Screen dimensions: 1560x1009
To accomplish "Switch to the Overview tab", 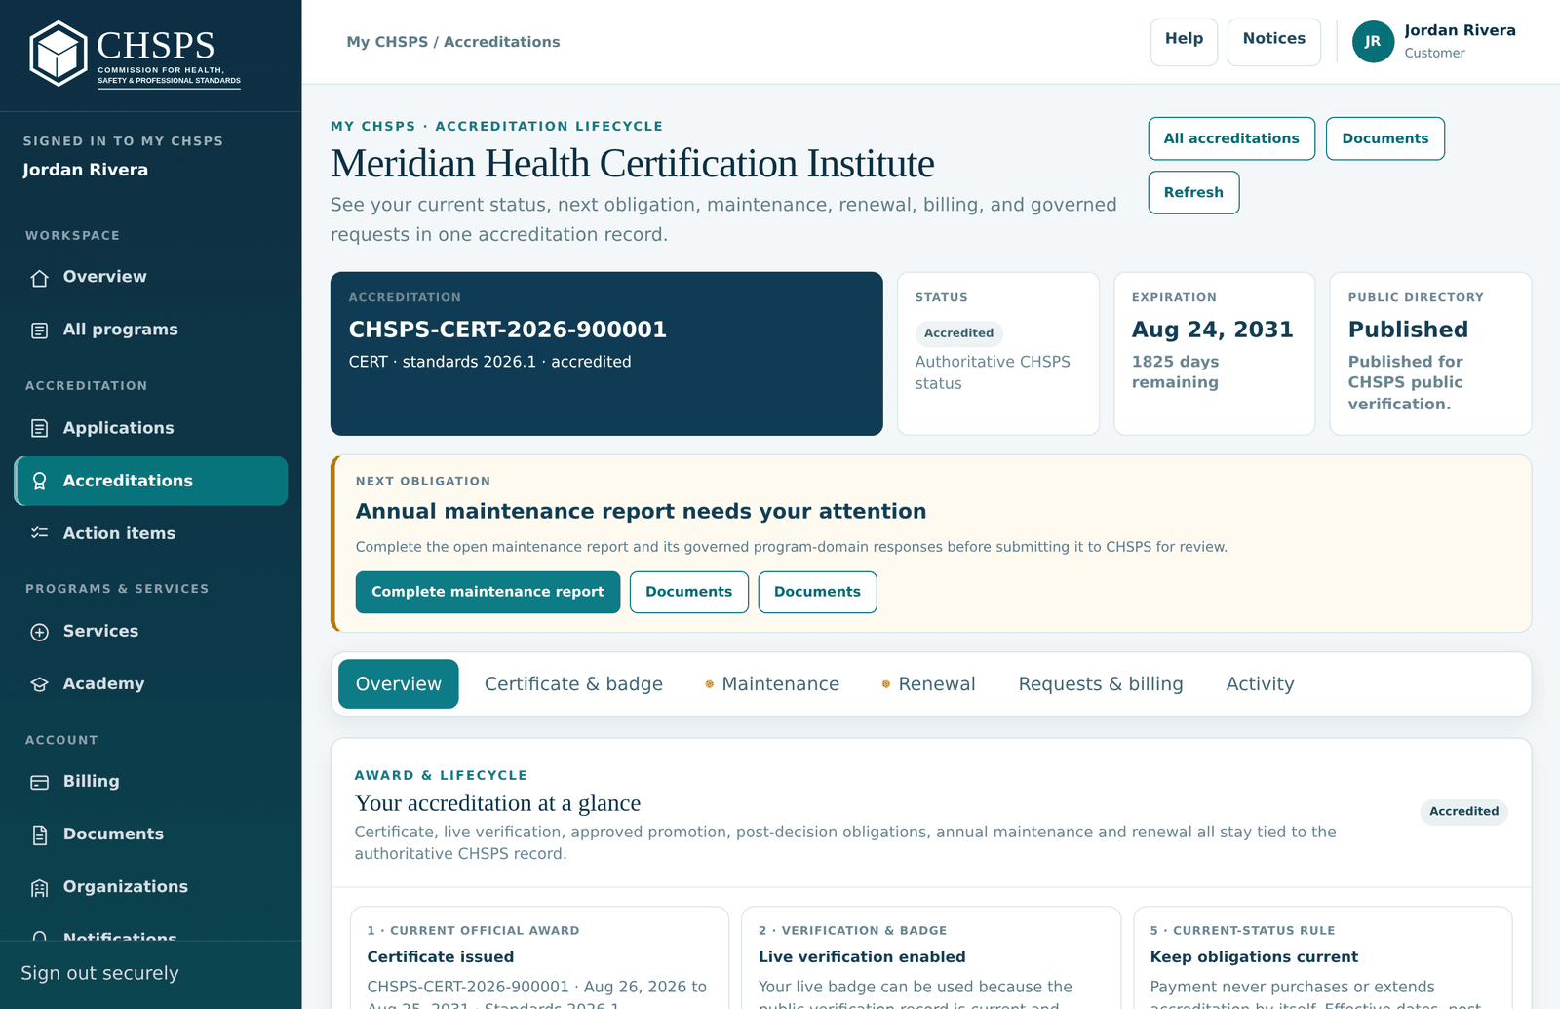I will tap(399, 684).
